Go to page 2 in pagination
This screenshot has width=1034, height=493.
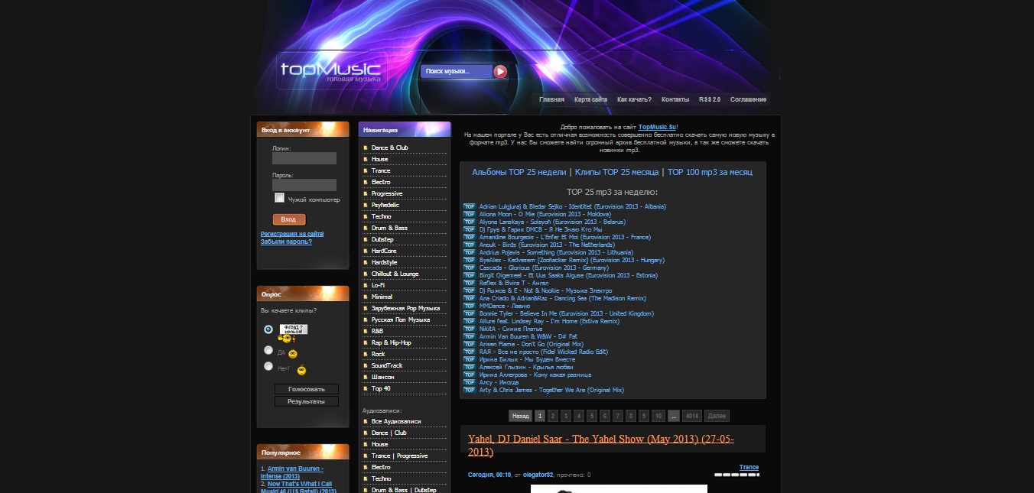553,416
